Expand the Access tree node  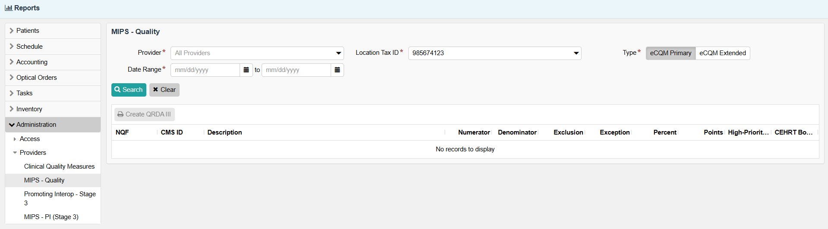(15, 139)
